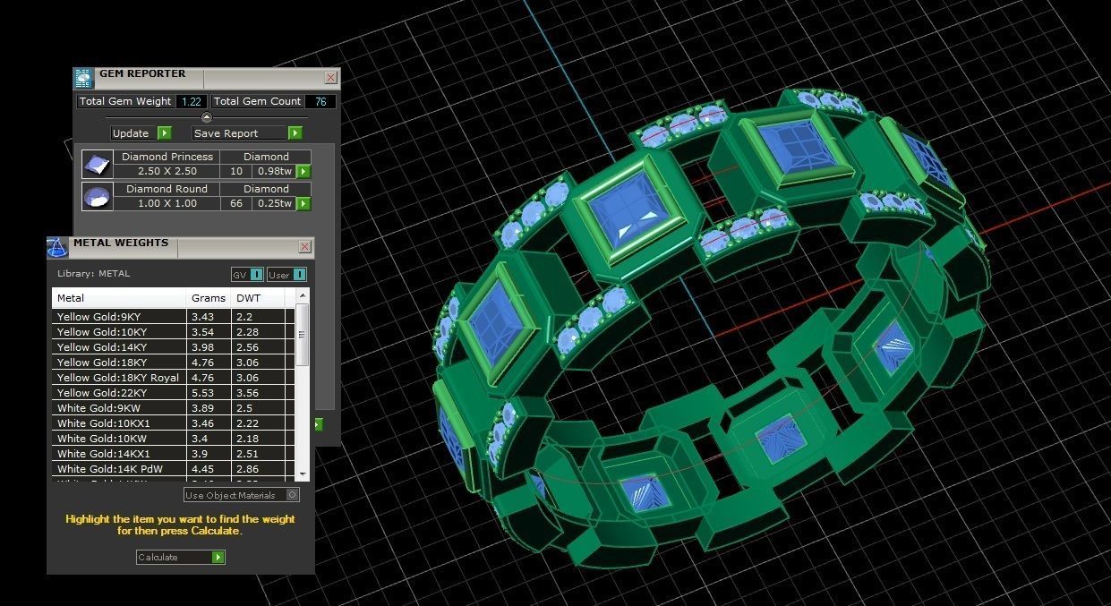The width and height of the screenshot is (1111, 606).
Task: Close the Gem Reporter panel
Action: click(330, 78)
